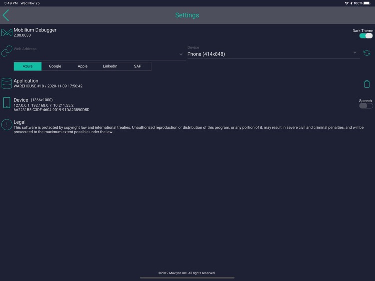
Task: Tap the Device phone icon
Action: pyautogui.click(x=7, y=103)
